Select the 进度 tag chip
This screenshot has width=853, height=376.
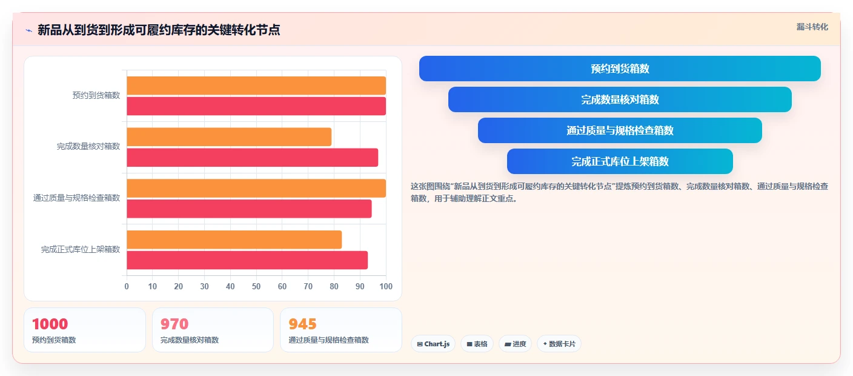tap(515, 344)
